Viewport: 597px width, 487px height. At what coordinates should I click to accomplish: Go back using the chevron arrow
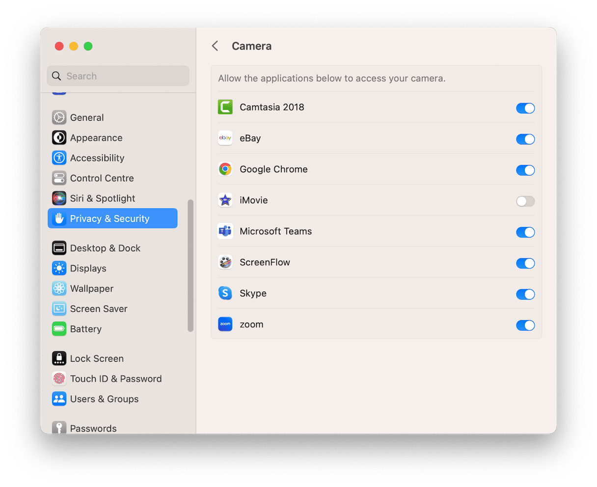(215, 46)
